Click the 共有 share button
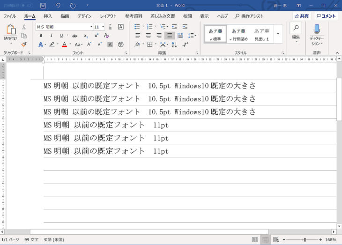Screen dimensions: 342x245 point(301,16)
